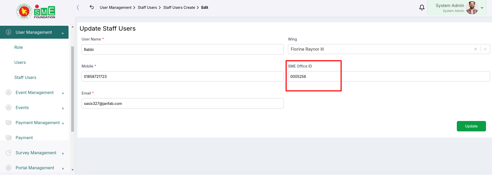Click the Payment Management menu label
Viewport: 492px width, 175px height.
click(38, 123)
